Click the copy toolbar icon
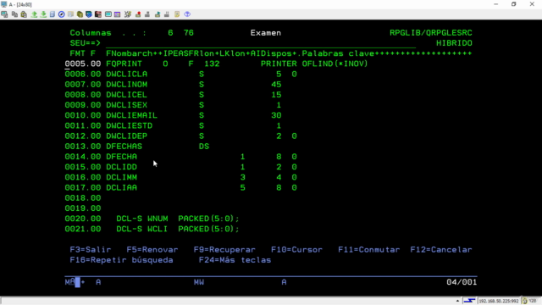This screenshot has width=542, height=305. click(x=14, y=14)
